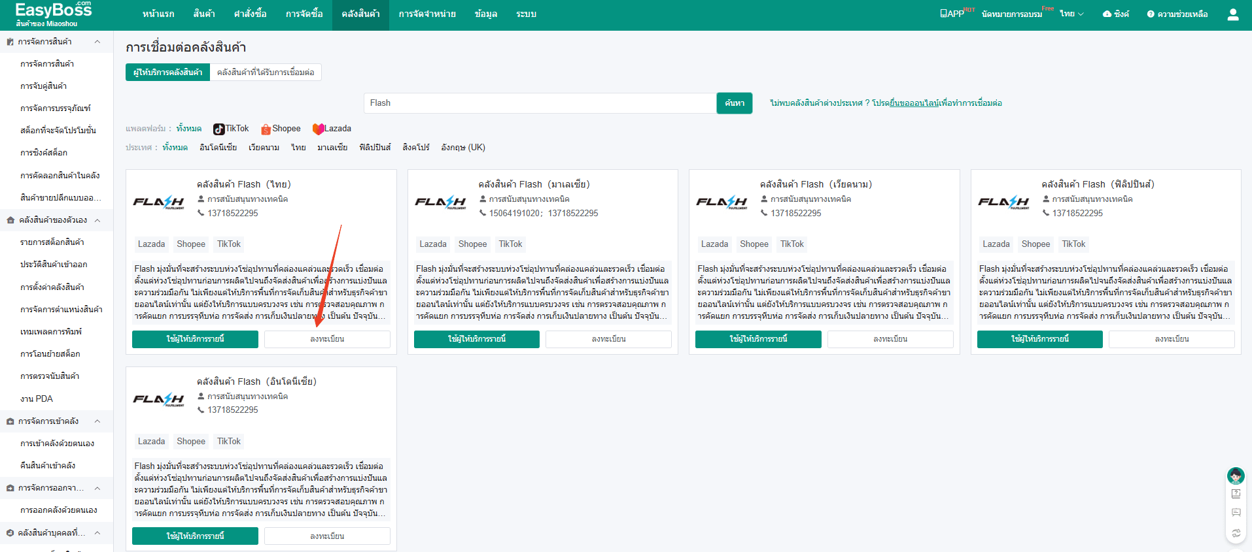1252x552 pixels.
Task: Open การโอนย้ายสต็อก in the sidebar
Action: pyautogui.click(x=50, y=354)
